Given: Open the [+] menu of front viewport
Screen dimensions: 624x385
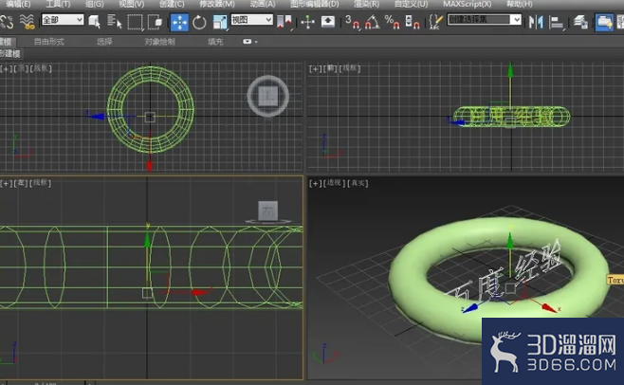Looking at the screenshot, I should pyautogui.click(x=315, y=68).
